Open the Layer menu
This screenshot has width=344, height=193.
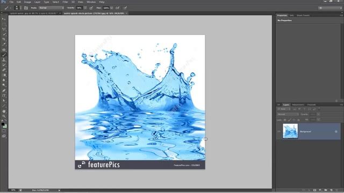(37, 2)
